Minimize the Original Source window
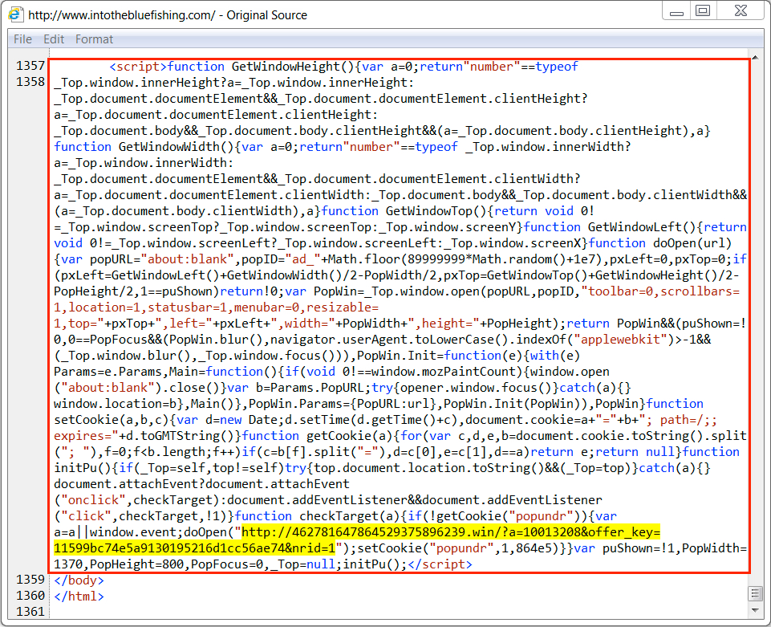Screen dimensions: 771x627 coord(676,10)
